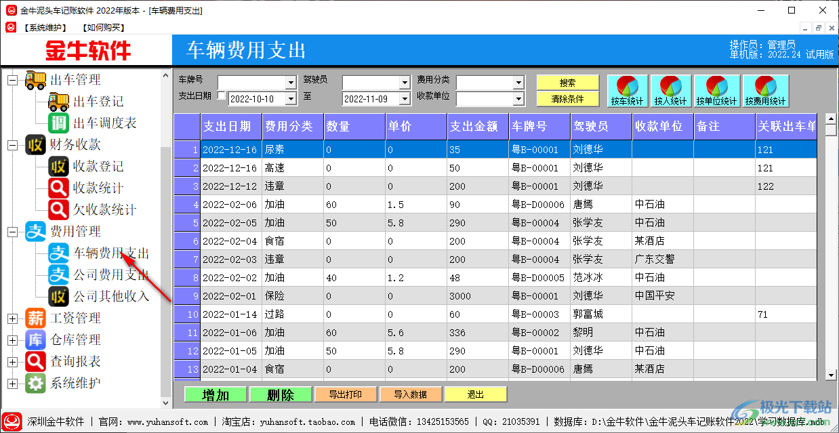Click the 车辆费用支出 tree label

pos(111,253)
